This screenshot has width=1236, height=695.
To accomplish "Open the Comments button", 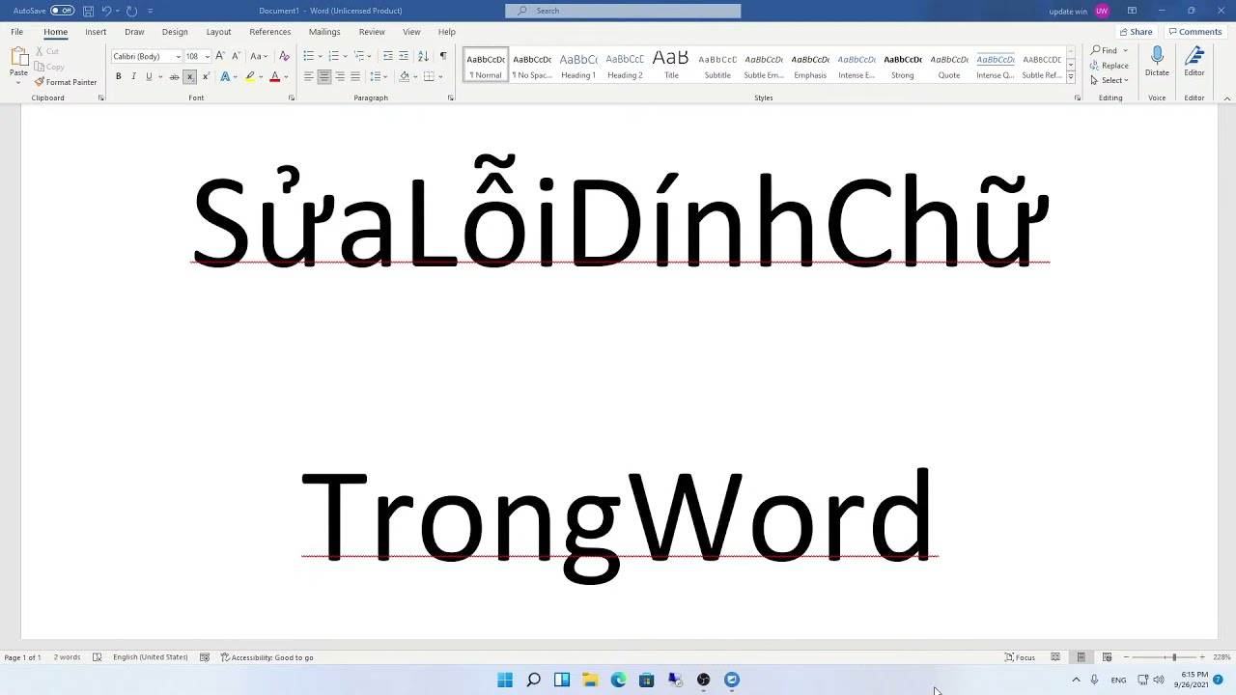I will pyautogui.click(x=1195, y=32).
